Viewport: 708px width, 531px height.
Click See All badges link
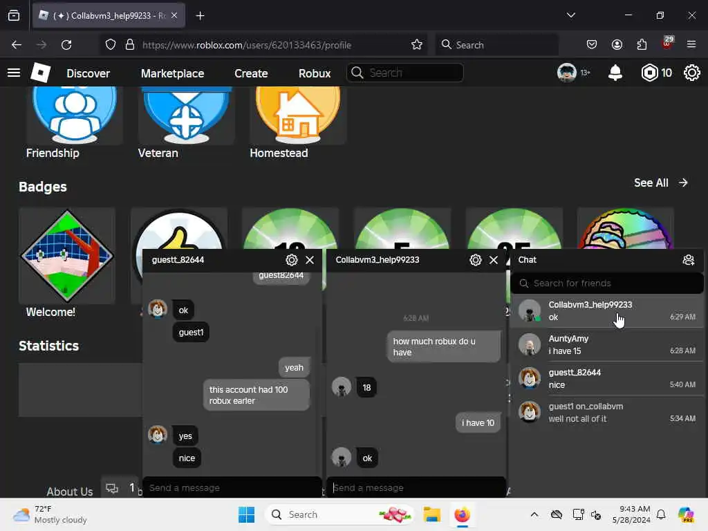point(660,183)
